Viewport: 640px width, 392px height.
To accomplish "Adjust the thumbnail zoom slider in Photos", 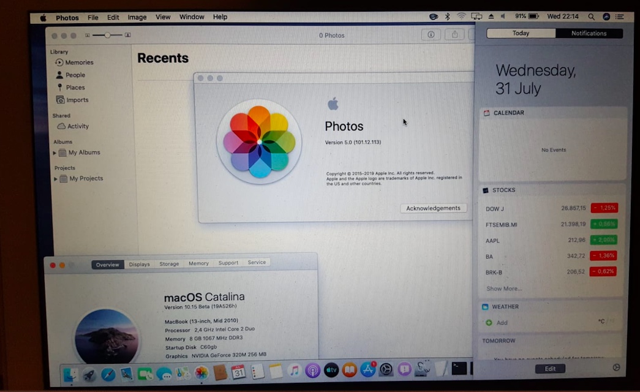I will [107, 35].
